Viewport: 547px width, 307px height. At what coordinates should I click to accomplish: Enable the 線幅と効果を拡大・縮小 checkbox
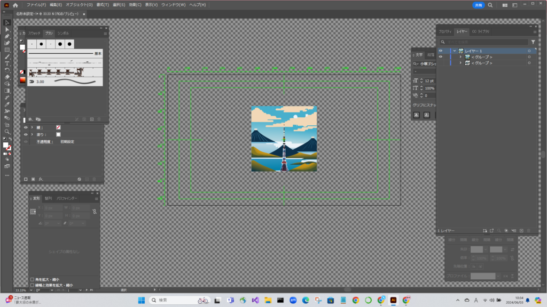tap(32, 285)
